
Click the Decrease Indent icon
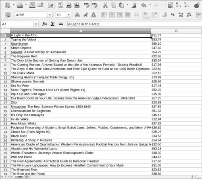tap(199, 15)
